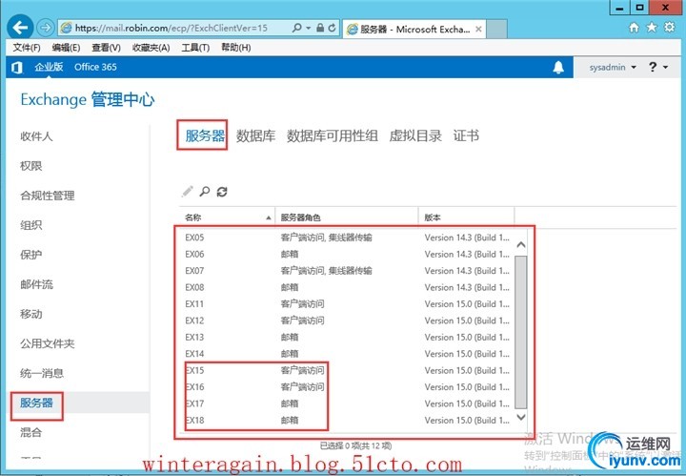This screenshot has height=476, width=686.
Task: Open the 帮助(H) menu
Action: (236, 48)
